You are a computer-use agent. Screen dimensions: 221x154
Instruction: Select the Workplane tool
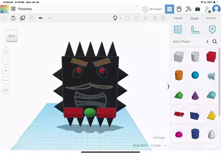click(178, 29)
